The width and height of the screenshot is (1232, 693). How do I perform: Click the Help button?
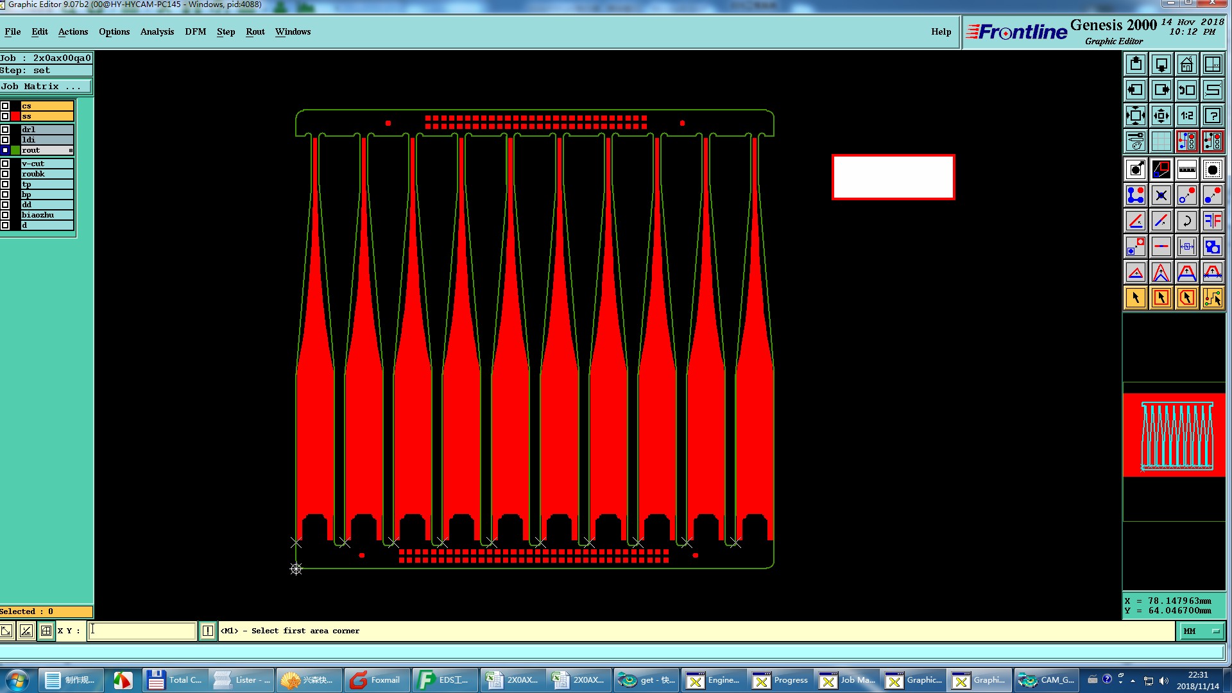click(941, 31)
